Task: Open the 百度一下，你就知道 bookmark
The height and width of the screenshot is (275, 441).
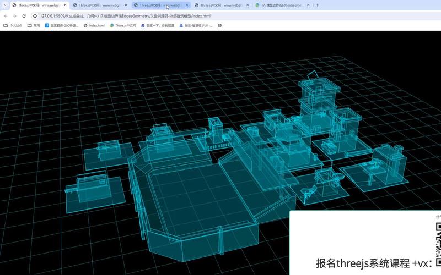Action: 158,25
